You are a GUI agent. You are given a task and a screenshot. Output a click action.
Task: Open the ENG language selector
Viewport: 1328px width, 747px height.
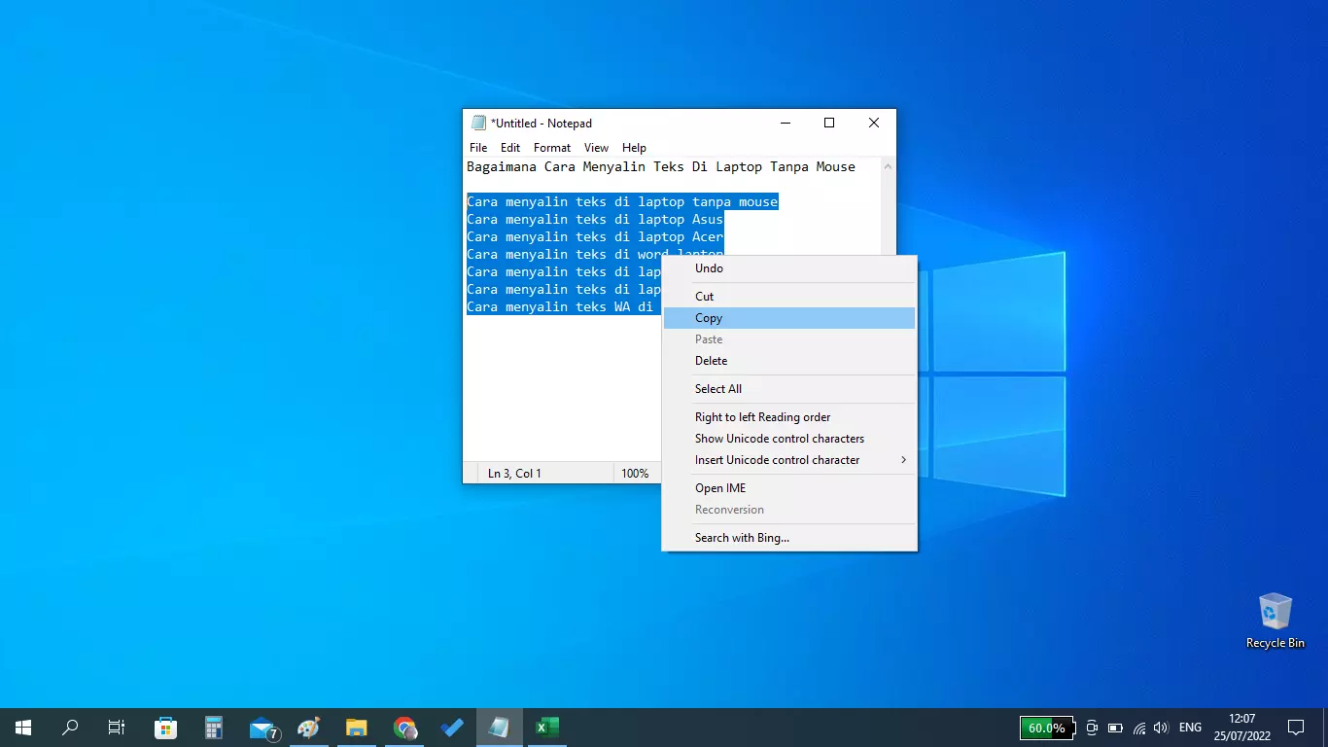pos(1190,727)
